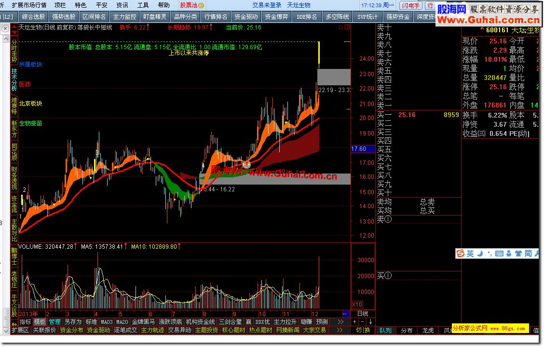Toggle Sogou 英 English input mode

click(x=470, y=254)
